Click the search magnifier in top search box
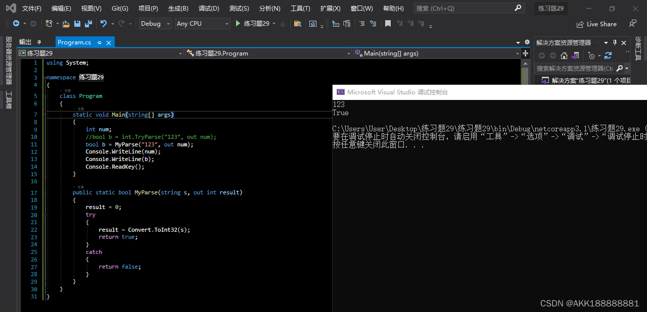This screenshot has height=312, width=647. [x=518, y=8]
